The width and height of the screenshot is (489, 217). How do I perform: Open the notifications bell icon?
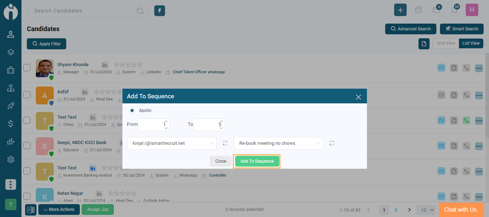(454, 10)
